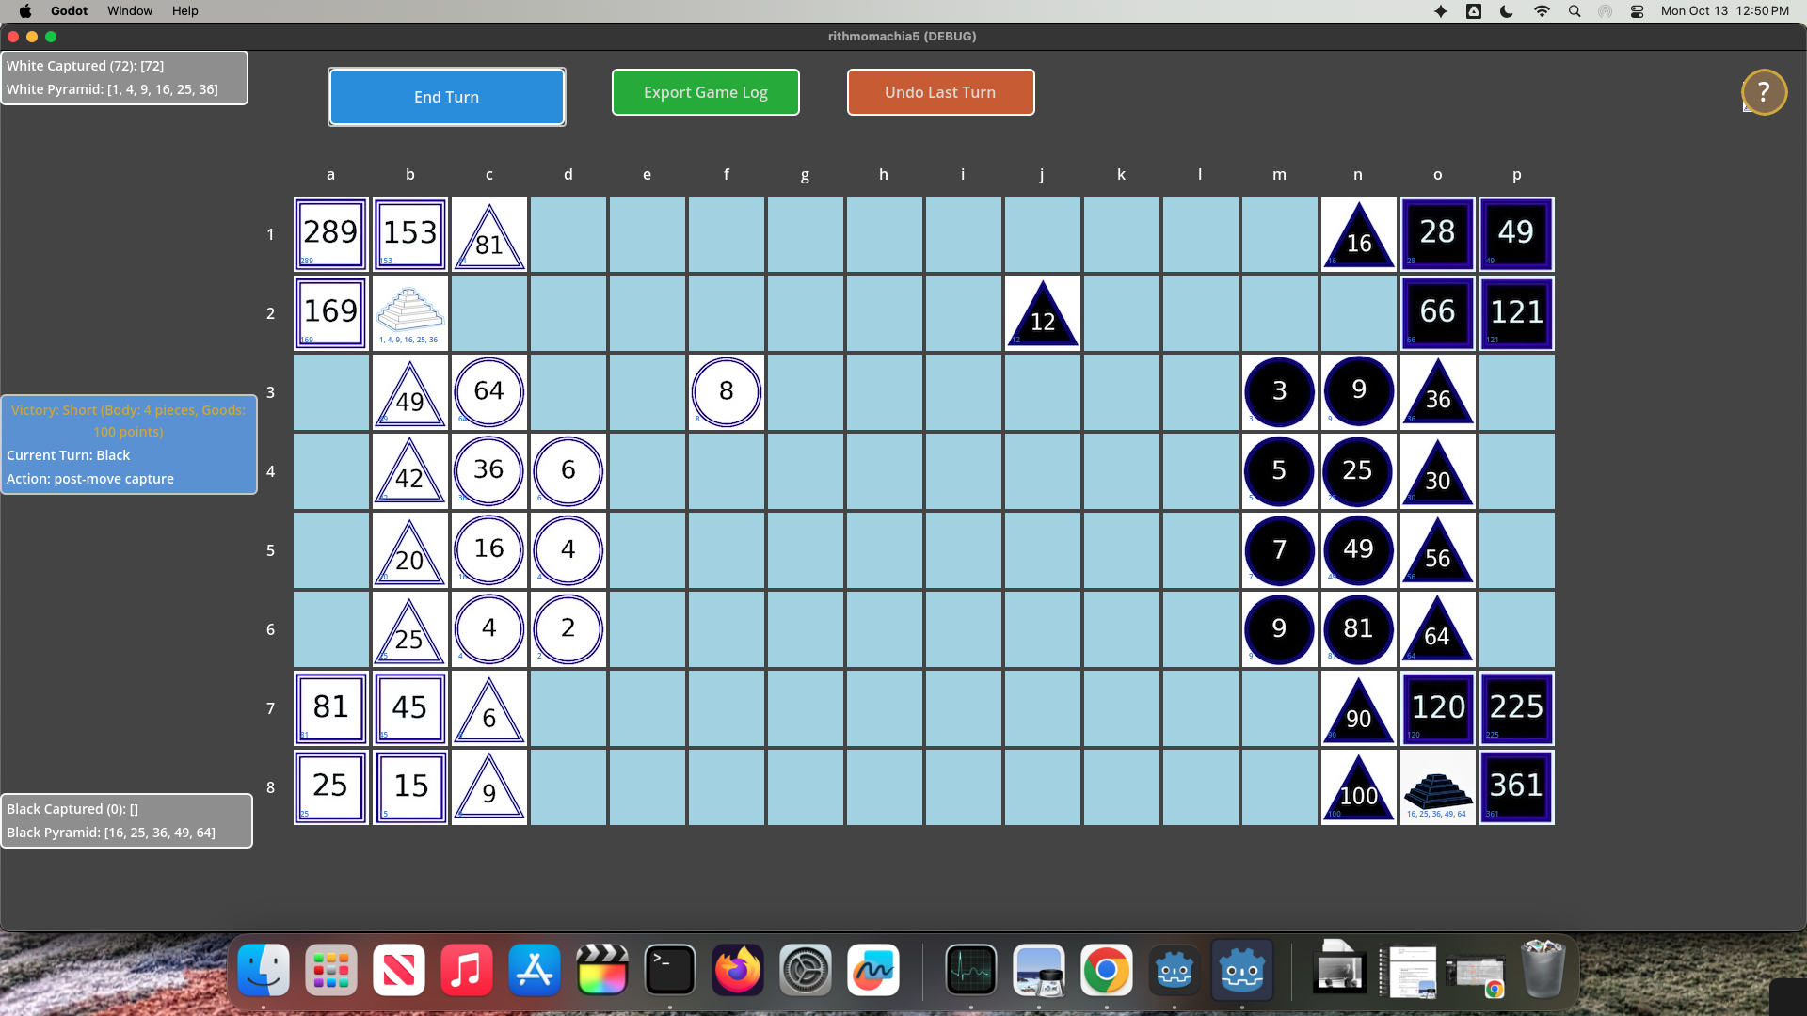1807x1016 pixels.
Task: Click the black triangle 12 on j2
Action: click(1042, 315)
